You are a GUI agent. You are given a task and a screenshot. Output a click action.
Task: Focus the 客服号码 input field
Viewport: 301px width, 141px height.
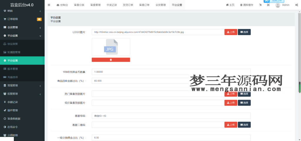click(171, 116)
